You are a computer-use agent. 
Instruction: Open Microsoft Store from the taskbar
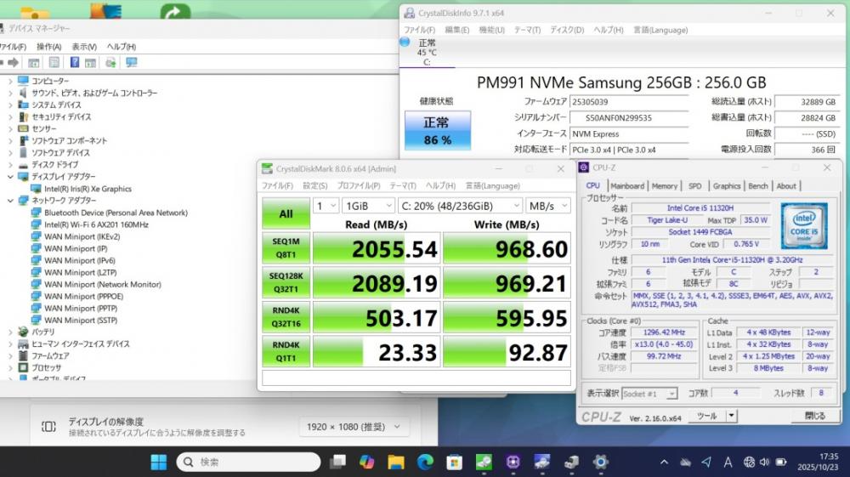(x=454, y=462)
